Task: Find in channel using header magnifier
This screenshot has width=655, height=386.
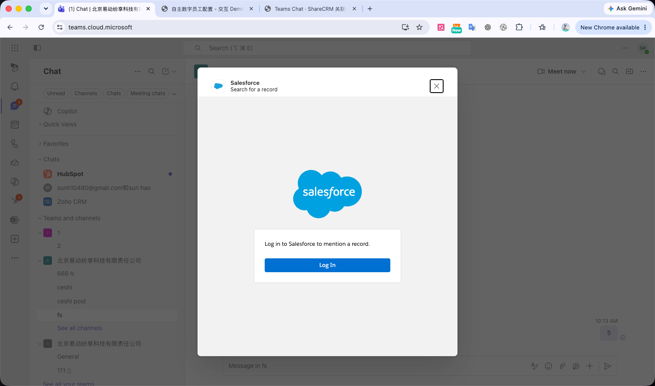Action: (x=616, y=71)
